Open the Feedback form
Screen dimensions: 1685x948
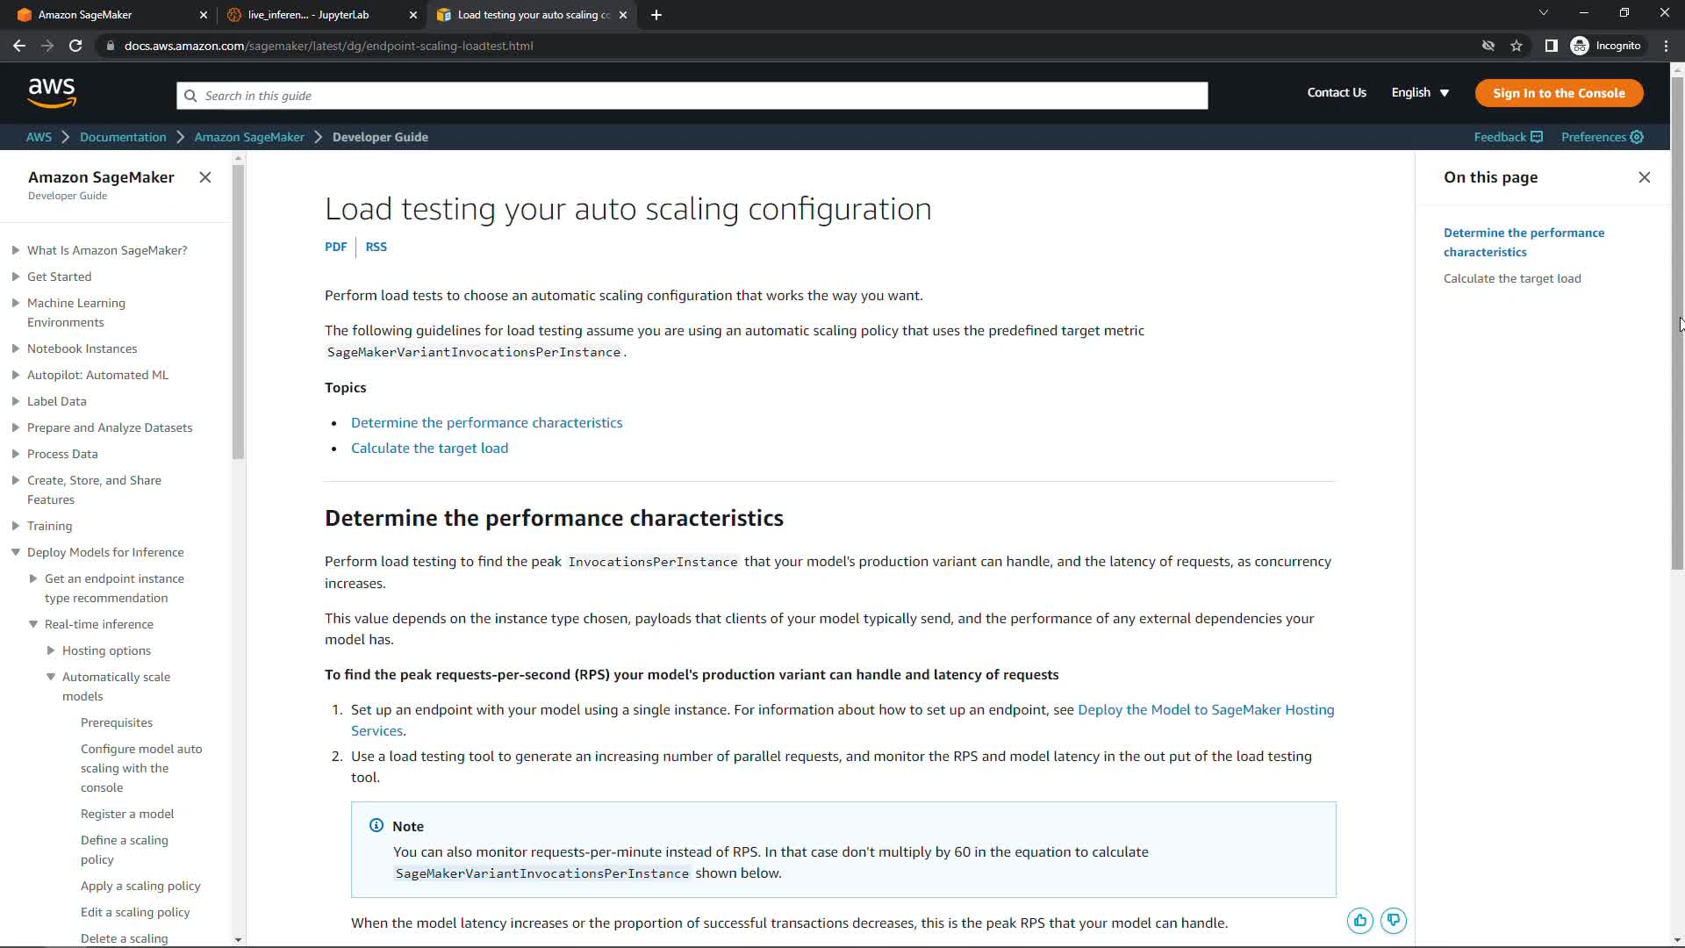pos(1507,137)
